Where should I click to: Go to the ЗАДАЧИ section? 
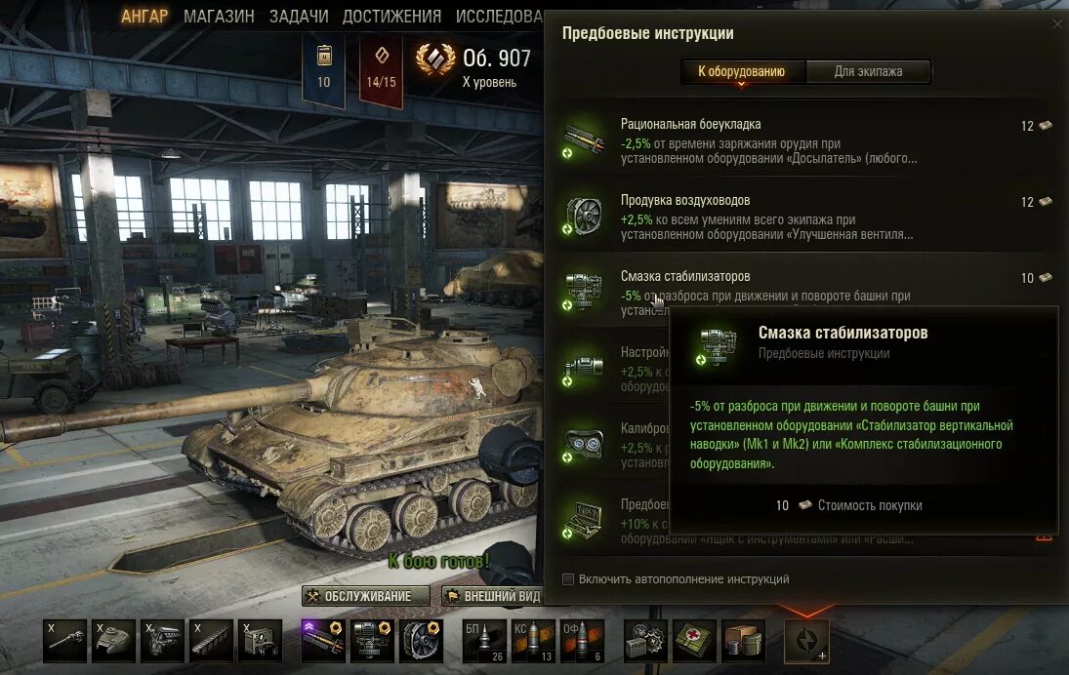click(299, 17)
